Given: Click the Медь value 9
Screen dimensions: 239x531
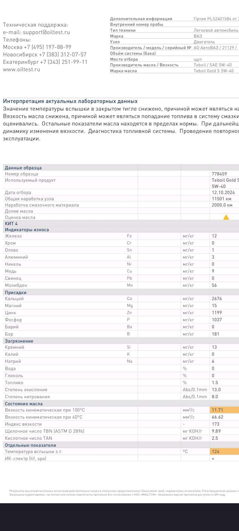Looking at the screenshot, I should (x=213, y=271).
